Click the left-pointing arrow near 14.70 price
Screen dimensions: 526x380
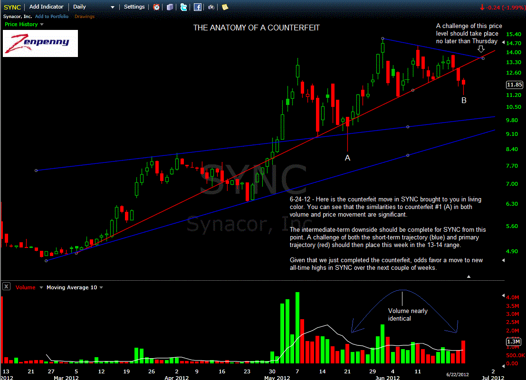[x=503, y=42]
